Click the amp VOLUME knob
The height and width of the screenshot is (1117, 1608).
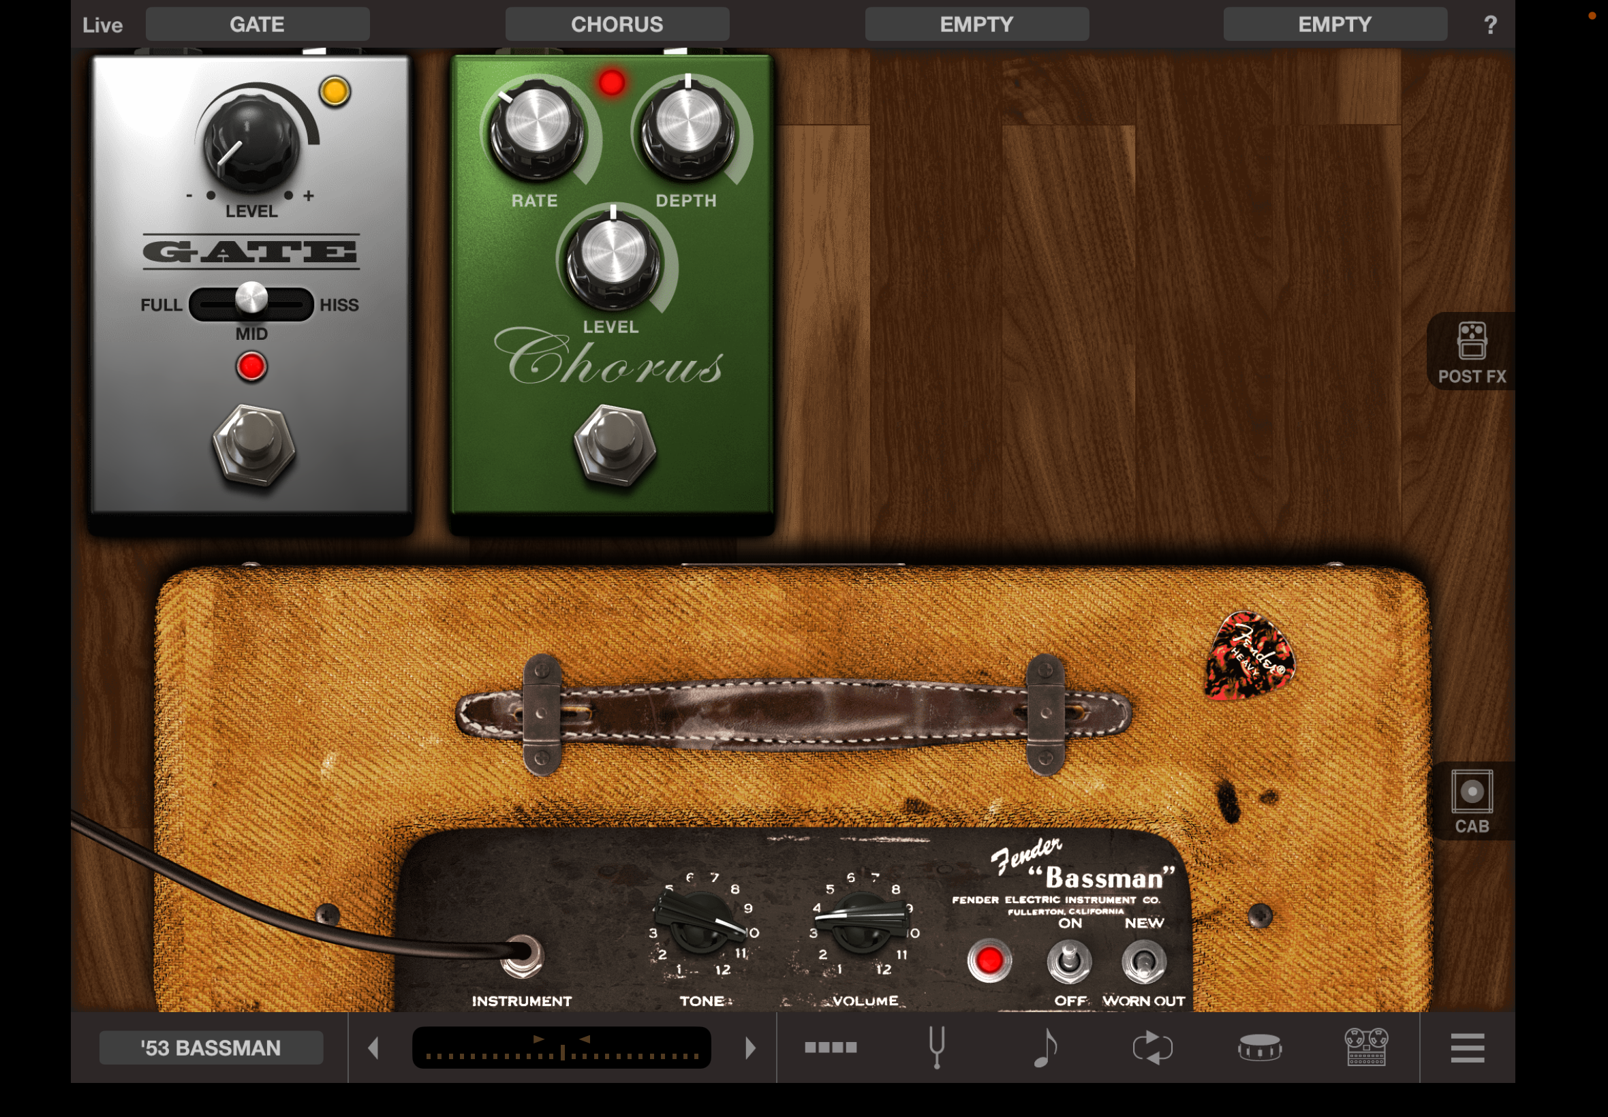[862, 922]
